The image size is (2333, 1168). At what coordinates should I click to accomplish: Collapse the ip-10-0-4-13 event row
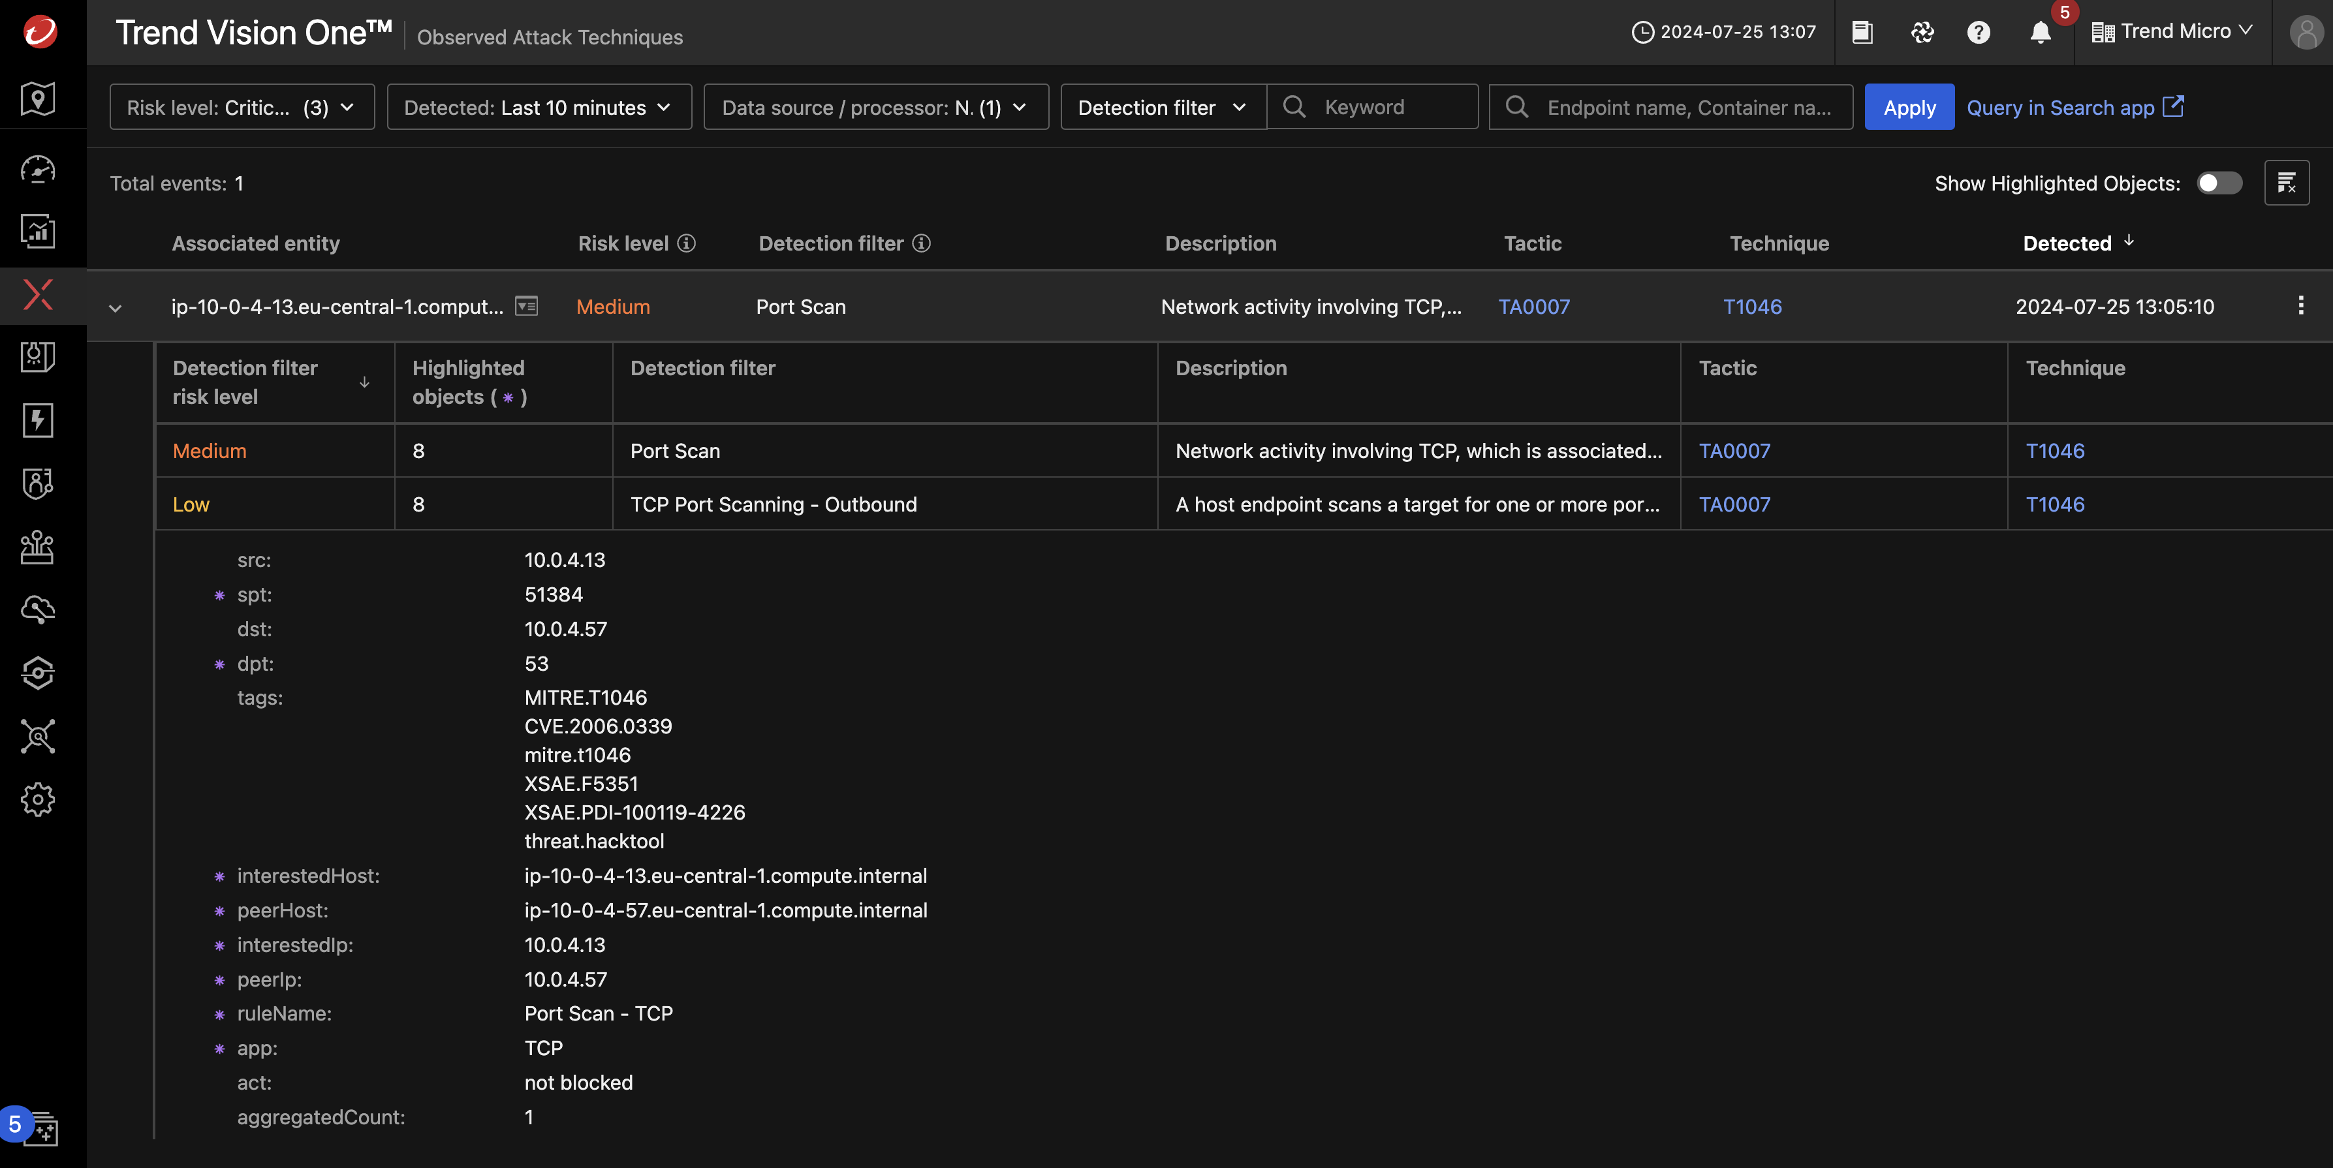click(x=115, y=308)
